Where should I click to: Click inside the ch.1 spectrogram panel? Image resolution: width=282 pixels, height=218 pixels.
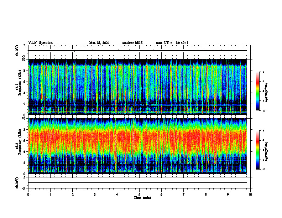(137, 87)
